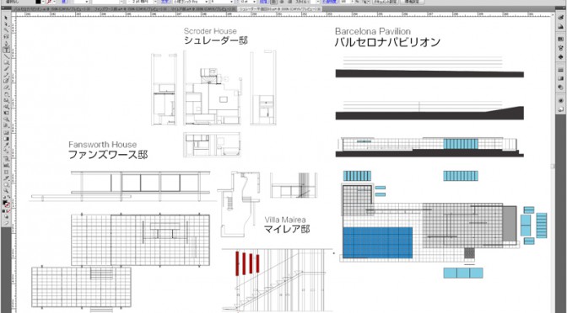
Task: Open the 段落 (Paragraph) panel link
Action: click(262, 2)
